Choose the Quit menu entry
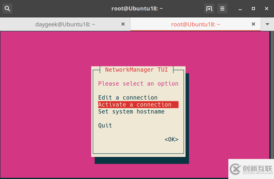The width and height of the screenshot is (274, 179). tap(105, 125)
